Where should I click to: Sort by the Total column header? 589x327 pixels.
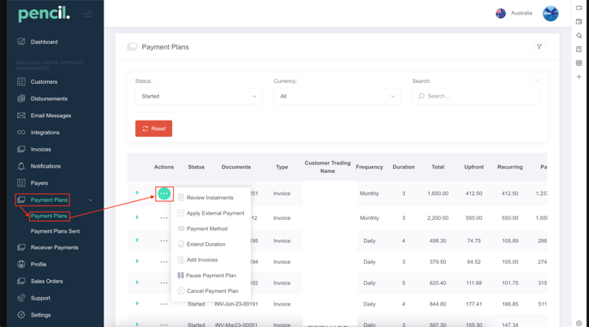[437, 167]
